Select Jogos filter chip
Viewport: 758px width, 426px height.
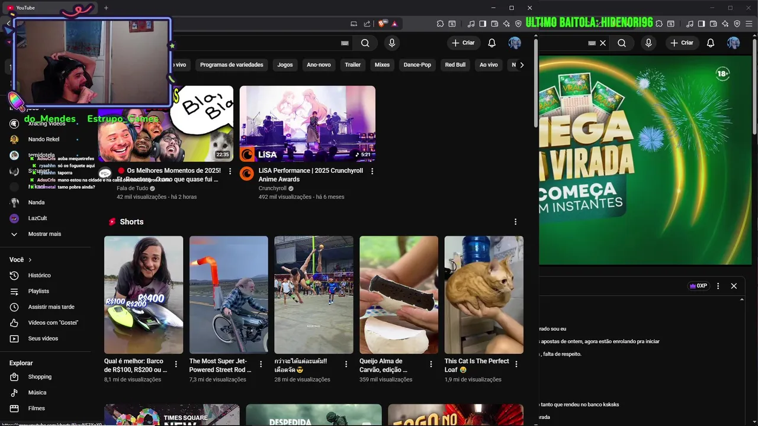[285, 64]
